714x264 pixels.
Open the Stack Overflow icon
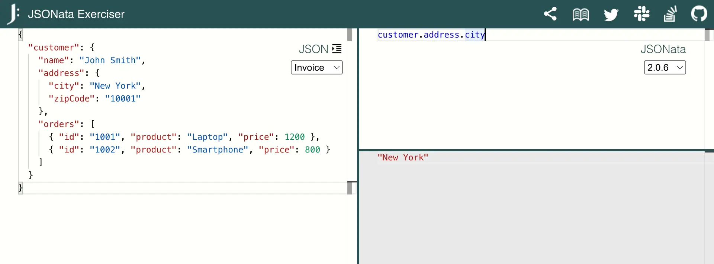670,14
